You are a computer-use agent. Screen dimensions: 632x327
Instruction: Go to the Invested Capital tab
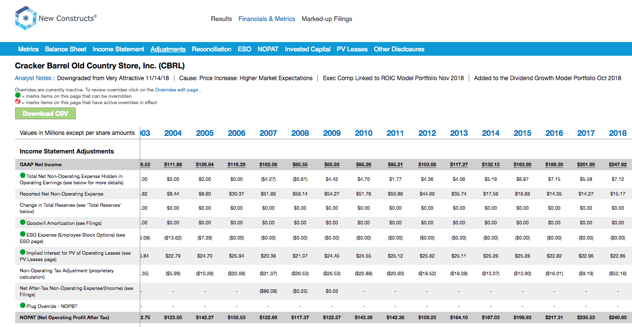tap(308, 49)
